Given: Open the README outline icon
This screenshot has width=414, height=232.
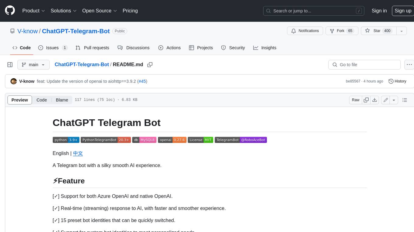Looking at the screenshot, I should pos(405,100).
